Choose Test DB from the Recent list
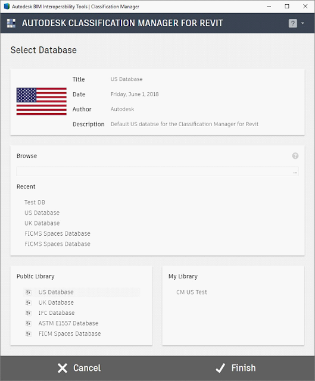Screen dimensions: 315x381 pos(35,202)
